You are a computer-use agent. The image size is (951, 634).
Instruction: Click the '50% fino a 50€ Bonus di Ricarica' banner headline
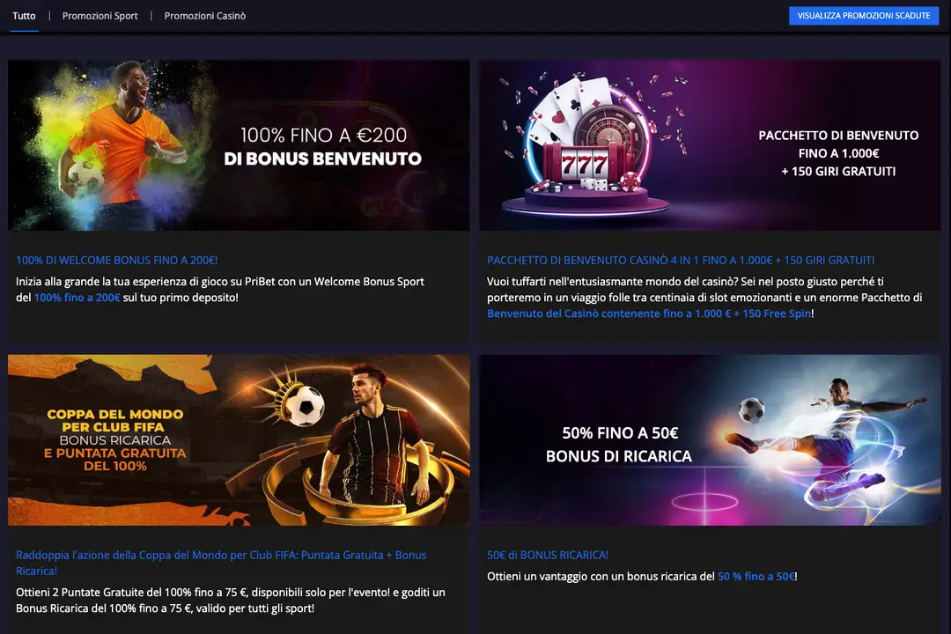619,445
